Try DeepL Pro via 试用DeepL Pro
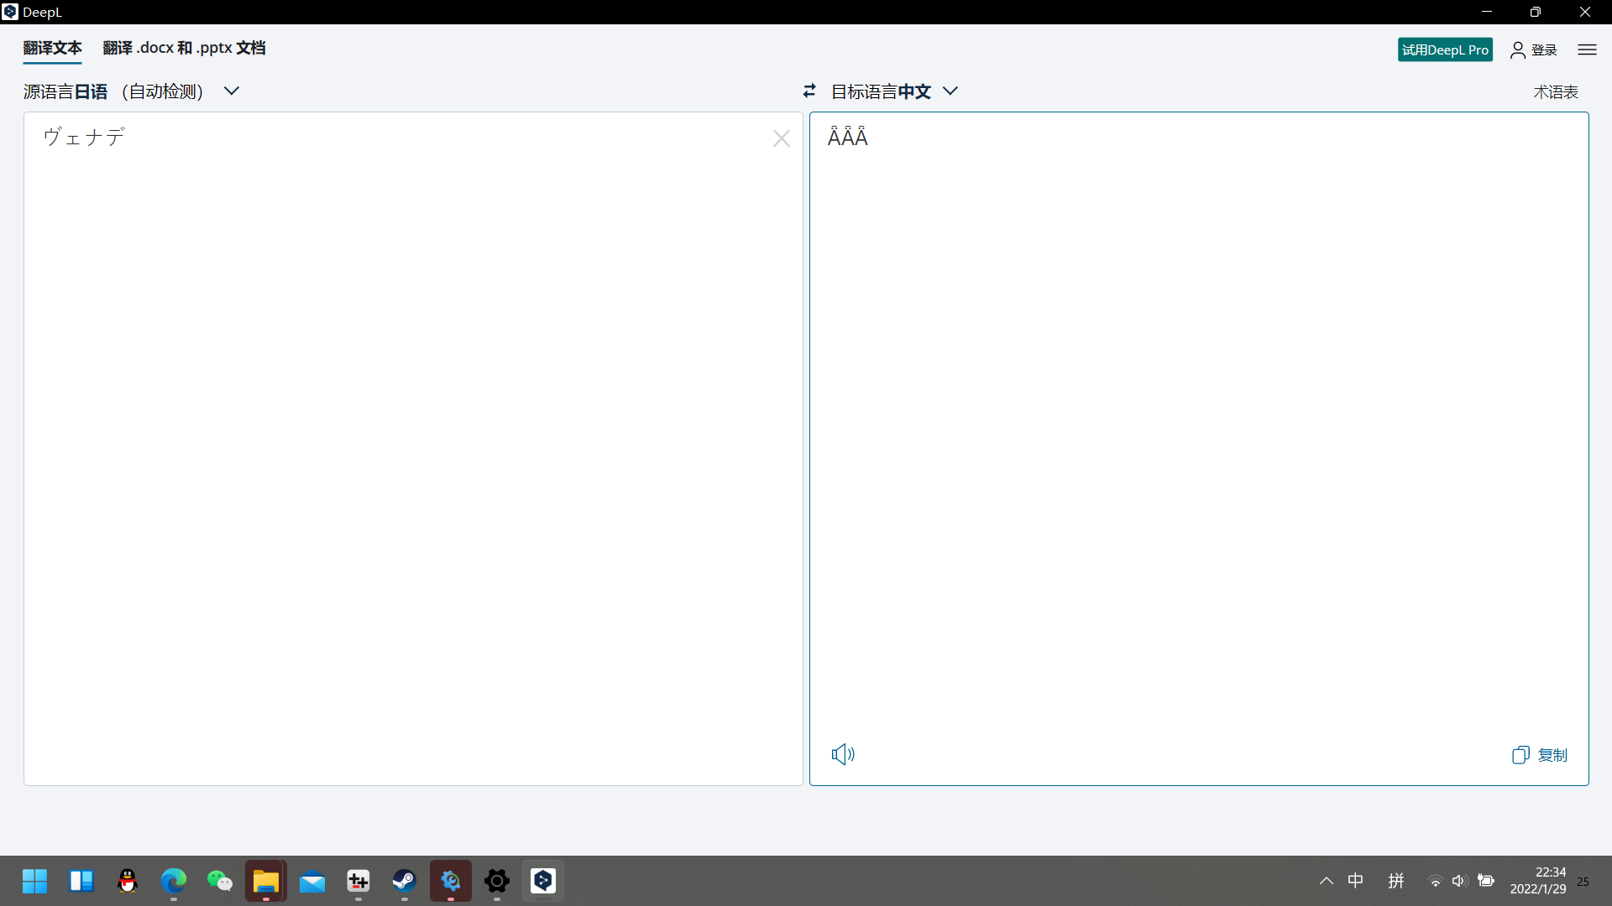The image size is (1612, 906). pyautogui.click(x=1445, y=49)
